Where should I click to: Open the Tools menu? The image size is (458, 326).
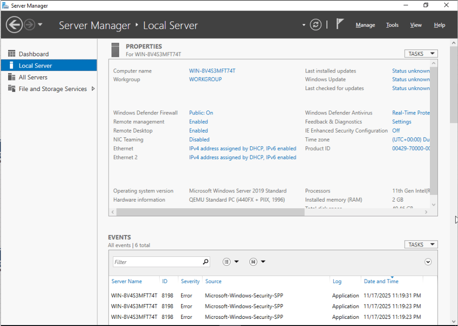click(392, 25)
